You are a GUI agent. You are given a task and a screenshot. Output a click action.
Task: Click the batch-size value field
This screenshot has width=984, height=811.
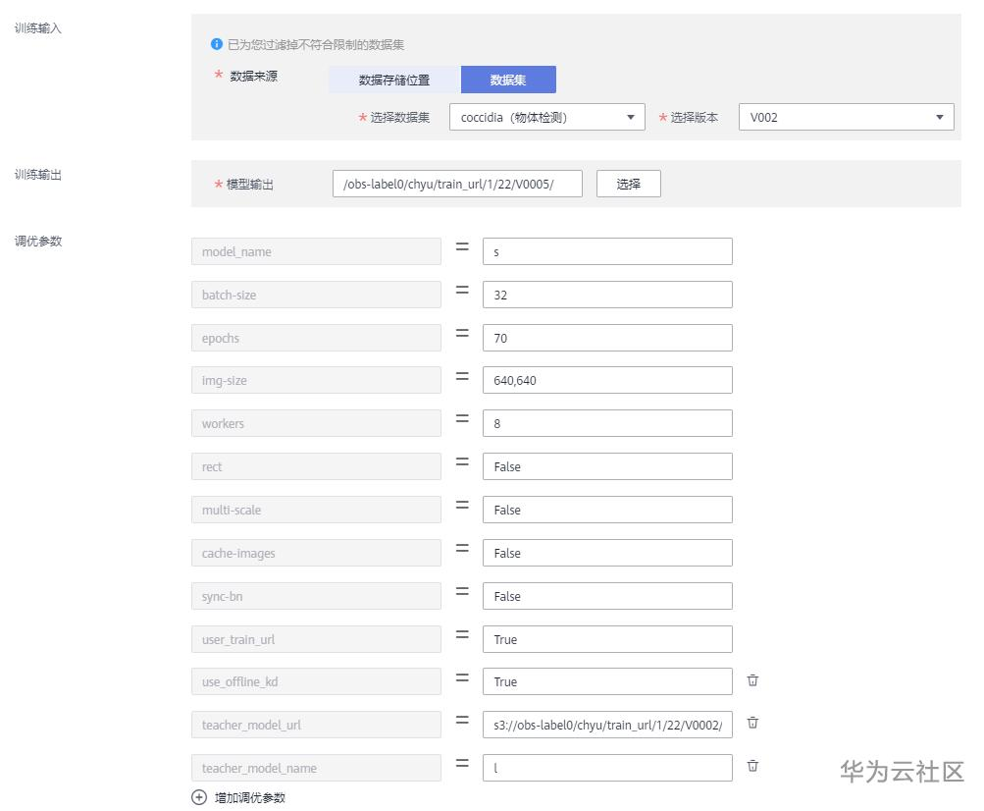click(607, 295)
